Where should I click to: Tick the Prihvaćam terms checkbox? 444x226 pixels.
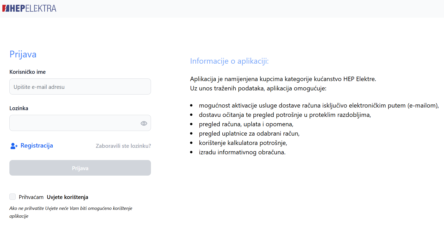coord(13,197)
